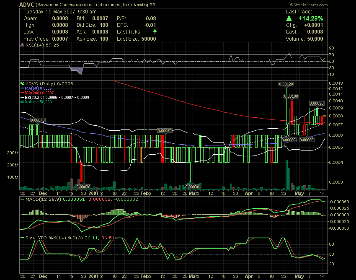Click the blue MA(50) legend line
This screenshot has width=356, height=280.
(x=22, y=88)
